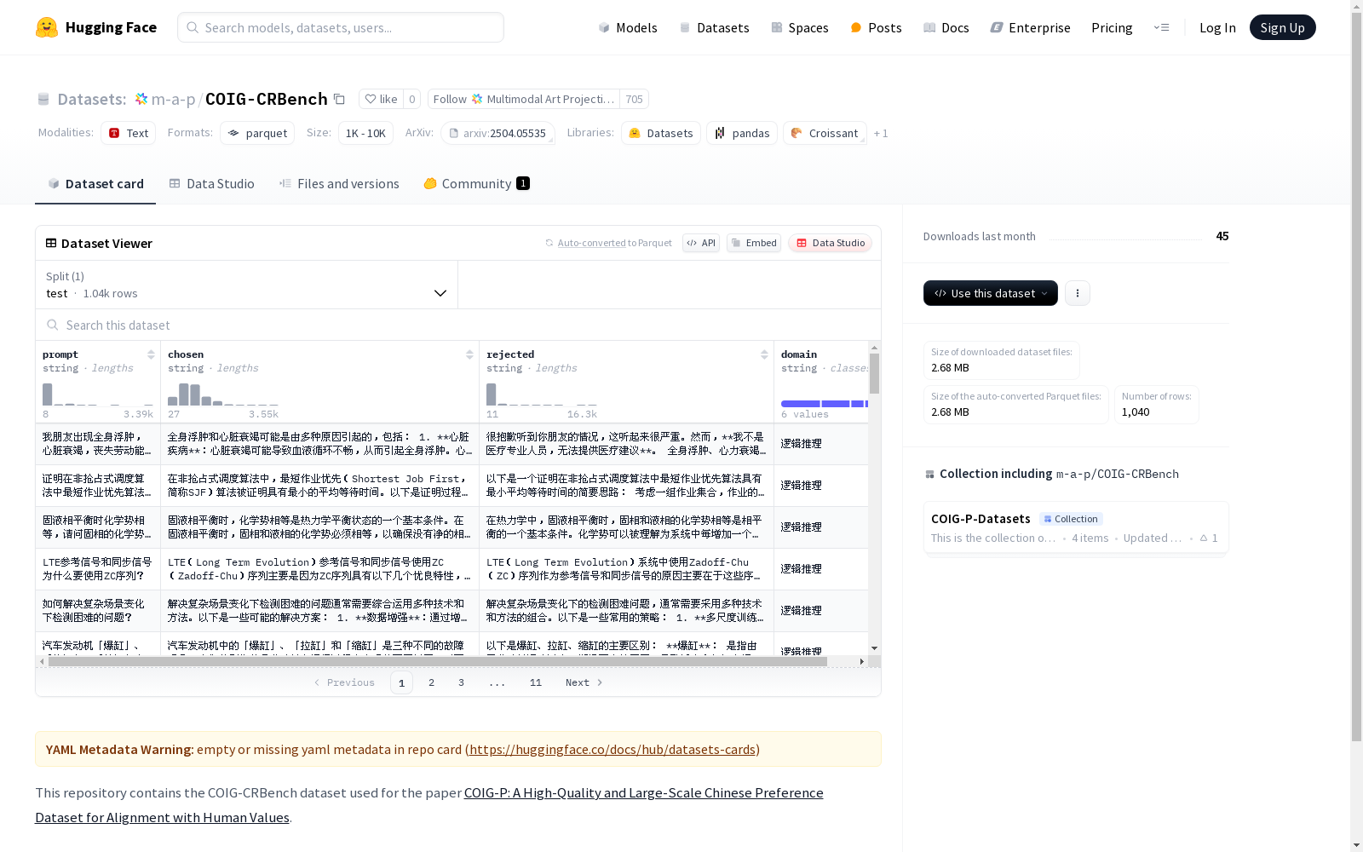Open the Docs menu item
The width and height of the screenshot is (1363, 852).
946,27
